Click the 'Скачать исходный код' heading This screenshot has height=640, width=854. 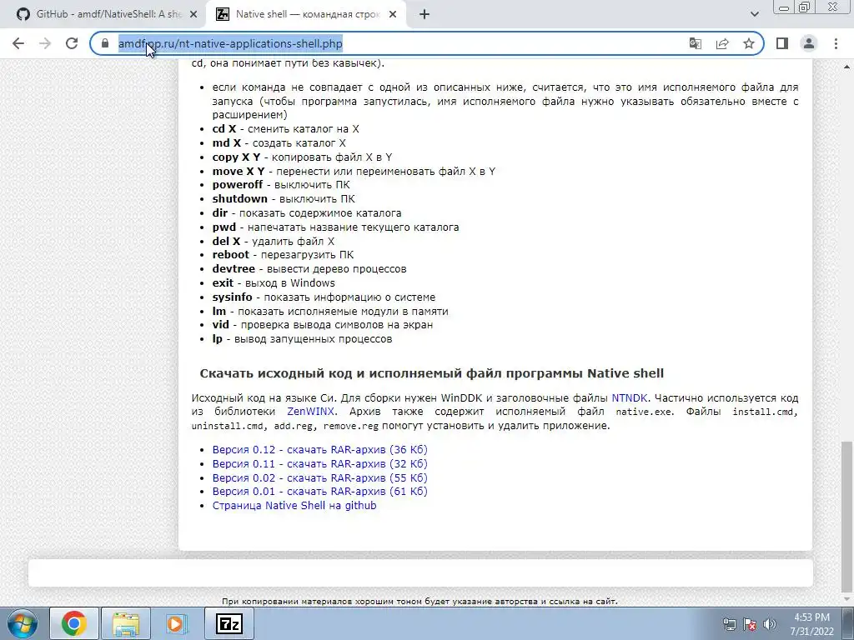431,373
